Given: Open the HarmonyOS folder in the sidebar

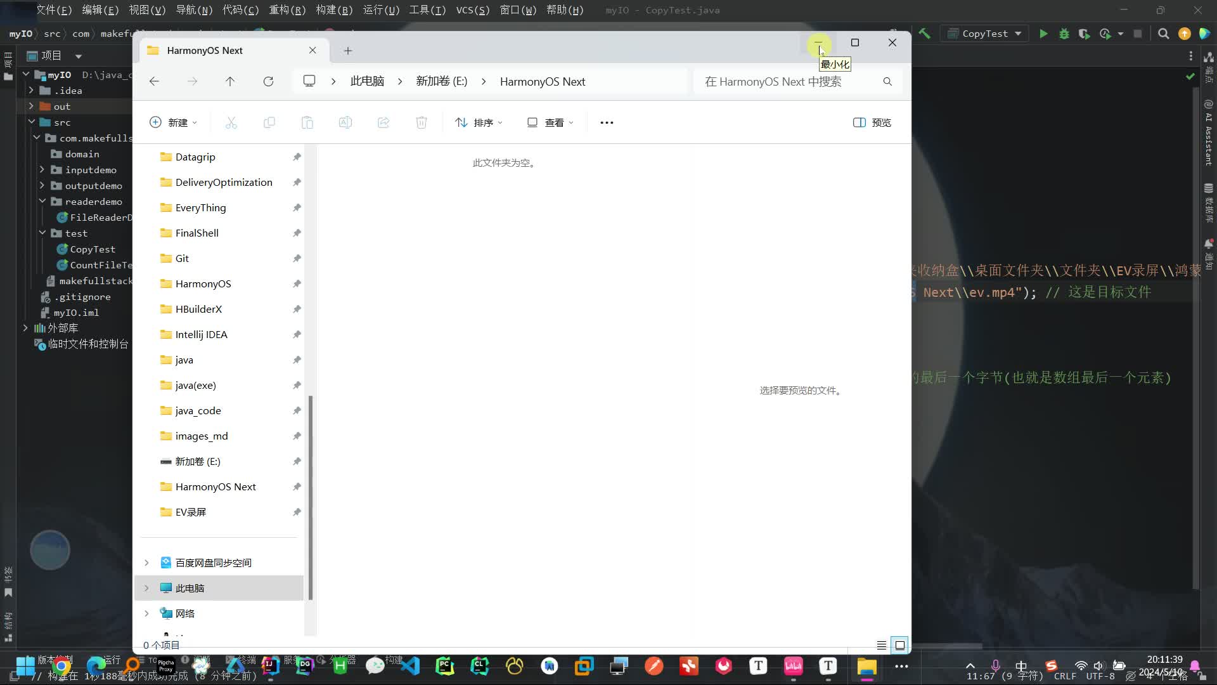Looking at the screenshot, I should [203, 284].
